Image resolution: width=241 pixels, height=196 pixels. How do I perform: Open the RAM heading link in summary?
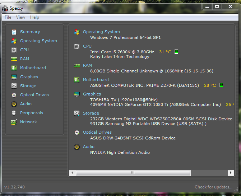pyautogui.click(x=87, y=65)
